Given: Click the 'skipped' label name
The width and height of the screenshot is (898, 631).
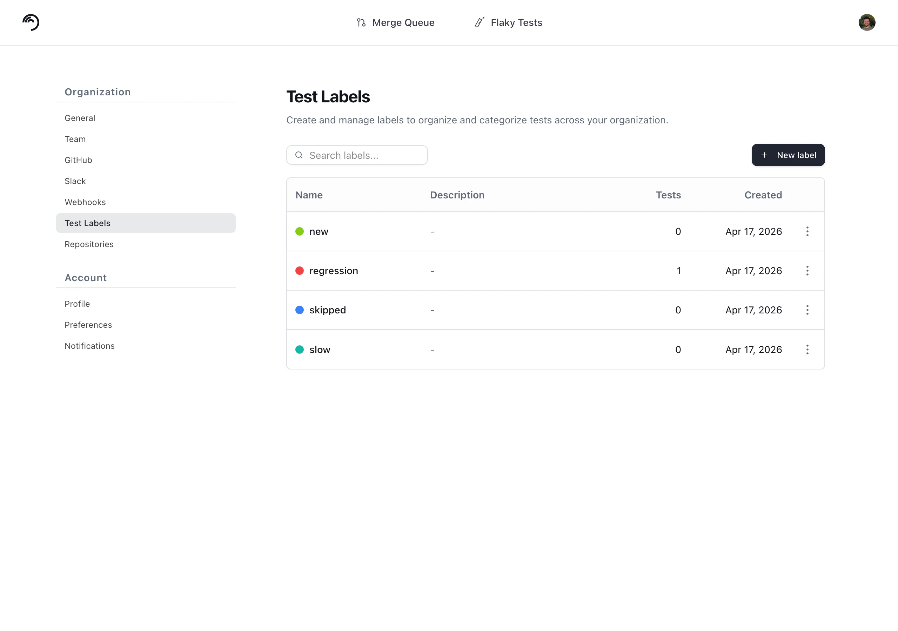Looking at the screenshot, I should point(328,310).
